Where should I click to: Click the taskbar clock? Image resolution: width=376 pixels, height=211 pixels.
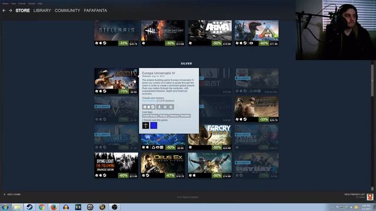point(366,207)
